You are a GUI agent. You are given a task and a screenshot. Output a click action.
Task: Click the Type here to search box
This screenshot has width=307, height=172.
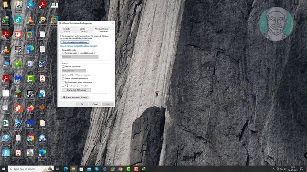click(31, 169)
